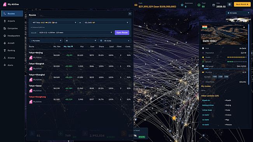Select the Tokyo→Beijing route row

coord(80,55)
